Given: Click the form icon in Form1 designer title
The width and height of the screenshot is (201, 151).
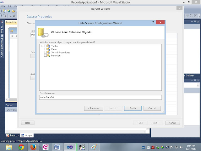Looking at the screenshot, I should pos(12,31).
